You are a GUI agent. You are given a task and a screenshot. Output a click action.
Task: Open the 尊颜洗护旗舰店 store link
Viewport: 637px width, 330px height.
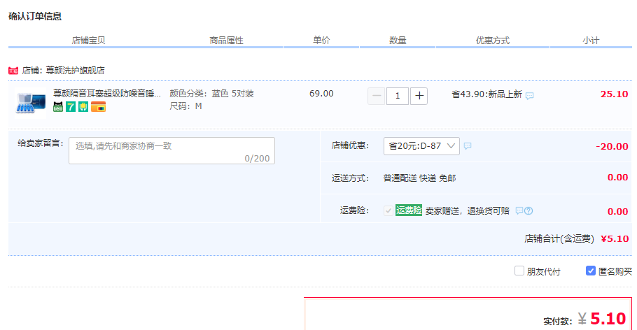(75, 70)
